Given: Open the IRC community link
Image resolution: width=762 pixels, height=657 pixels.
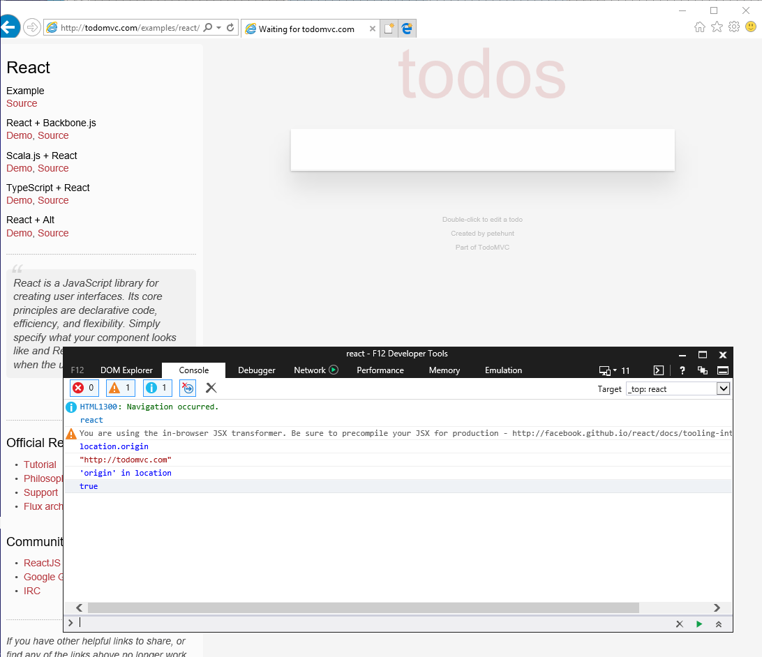Looking at the screenshot, I should coord(32,591).
